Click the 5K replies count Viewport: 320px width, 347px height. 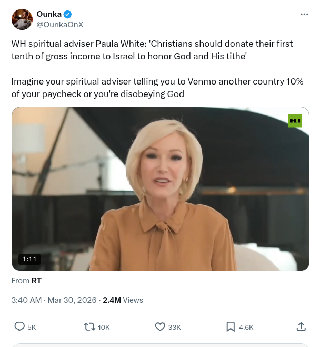(32, 327)
